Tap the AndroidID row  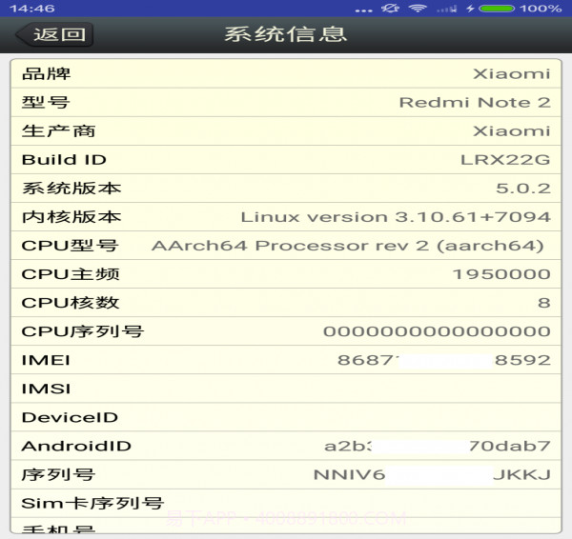pos(286,446)
